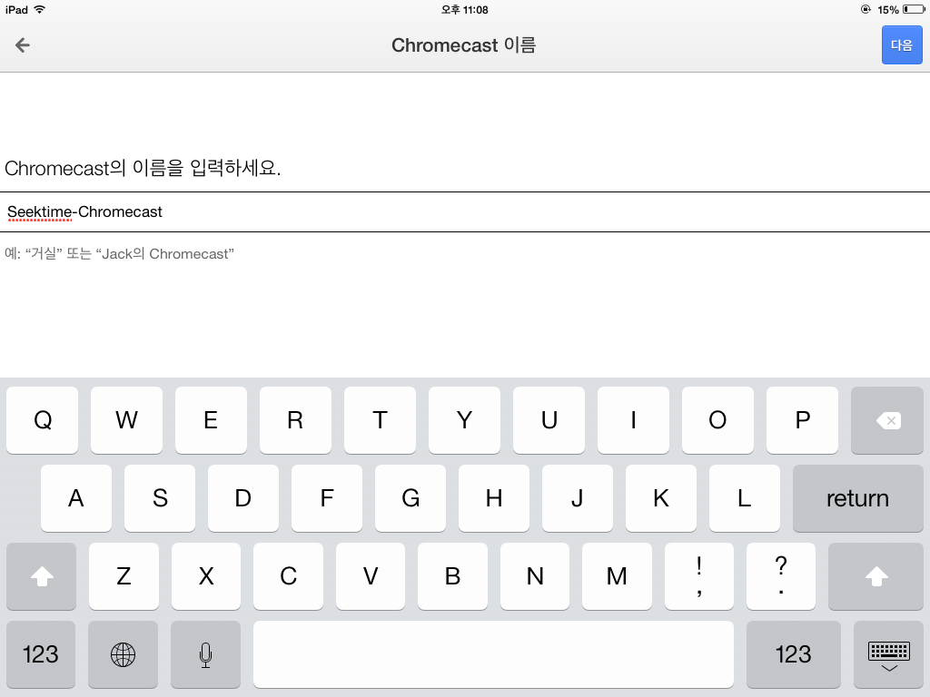Tap the return key

point(857,498)
